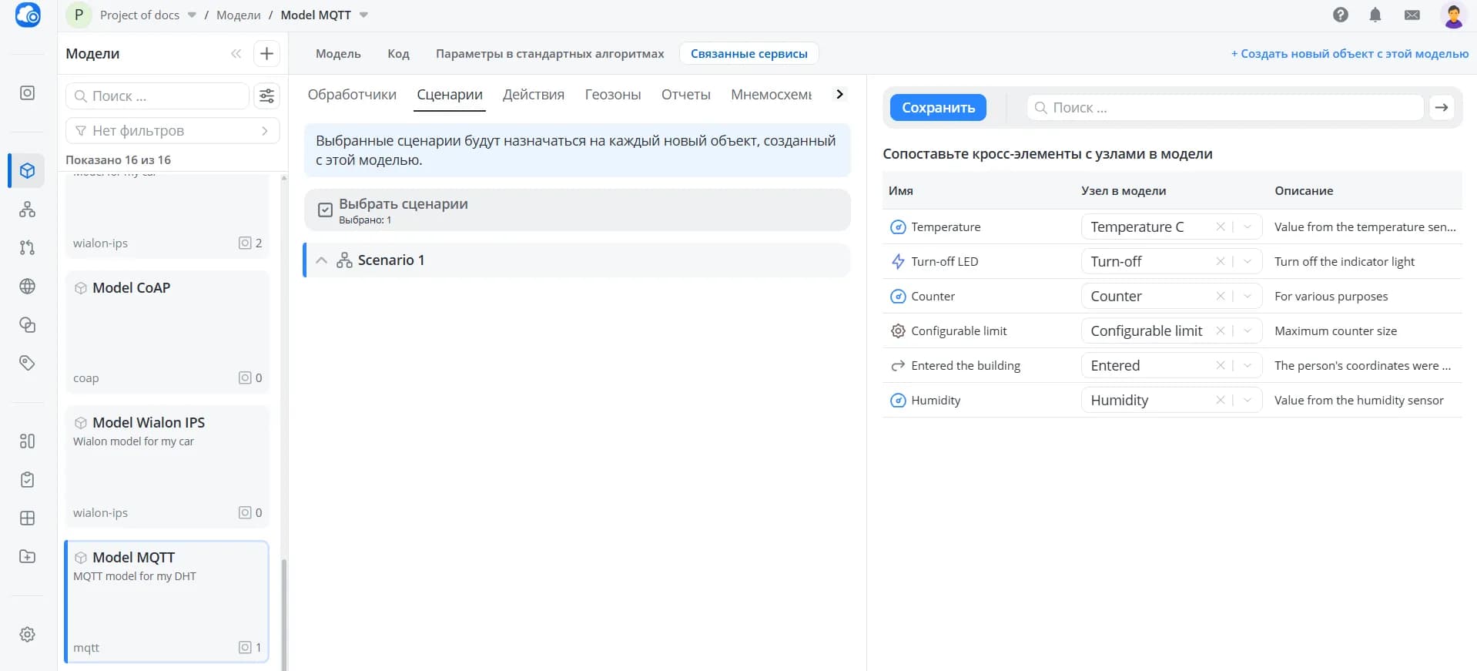Open the mail envelope icon

[1412, 15]
